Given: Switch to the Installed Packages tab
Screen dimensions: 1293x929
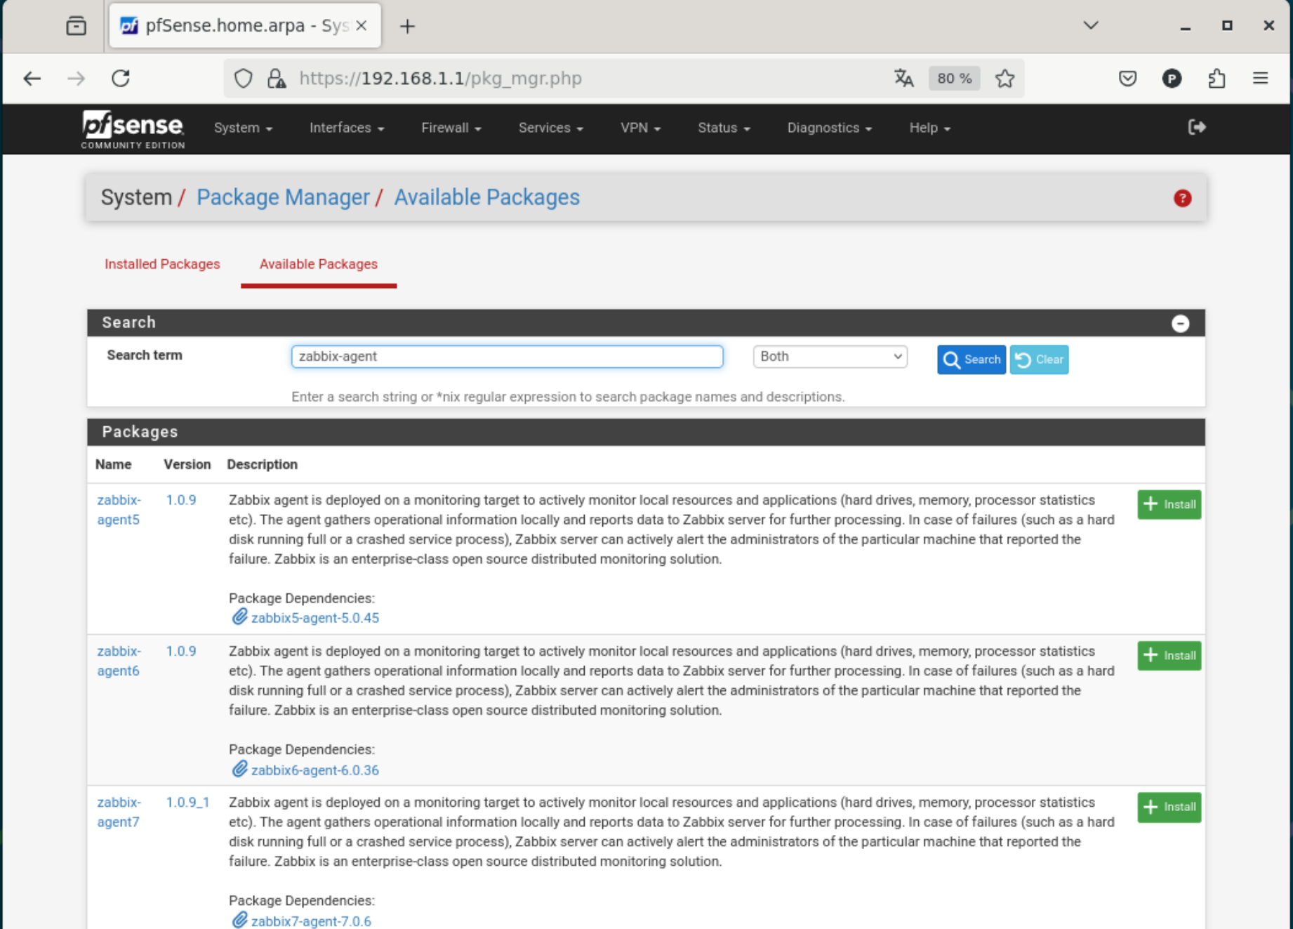Looking at the screenshot, I should click(x=162, y=264).
